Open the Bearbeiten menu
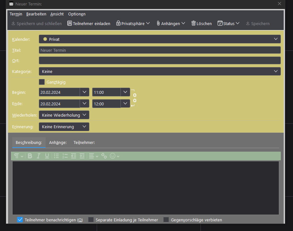 coord(36,14)
